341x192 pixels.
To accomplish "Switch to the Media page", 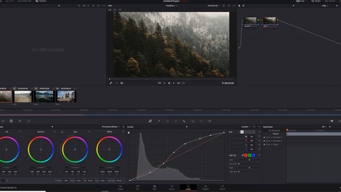I will (120, 187).
